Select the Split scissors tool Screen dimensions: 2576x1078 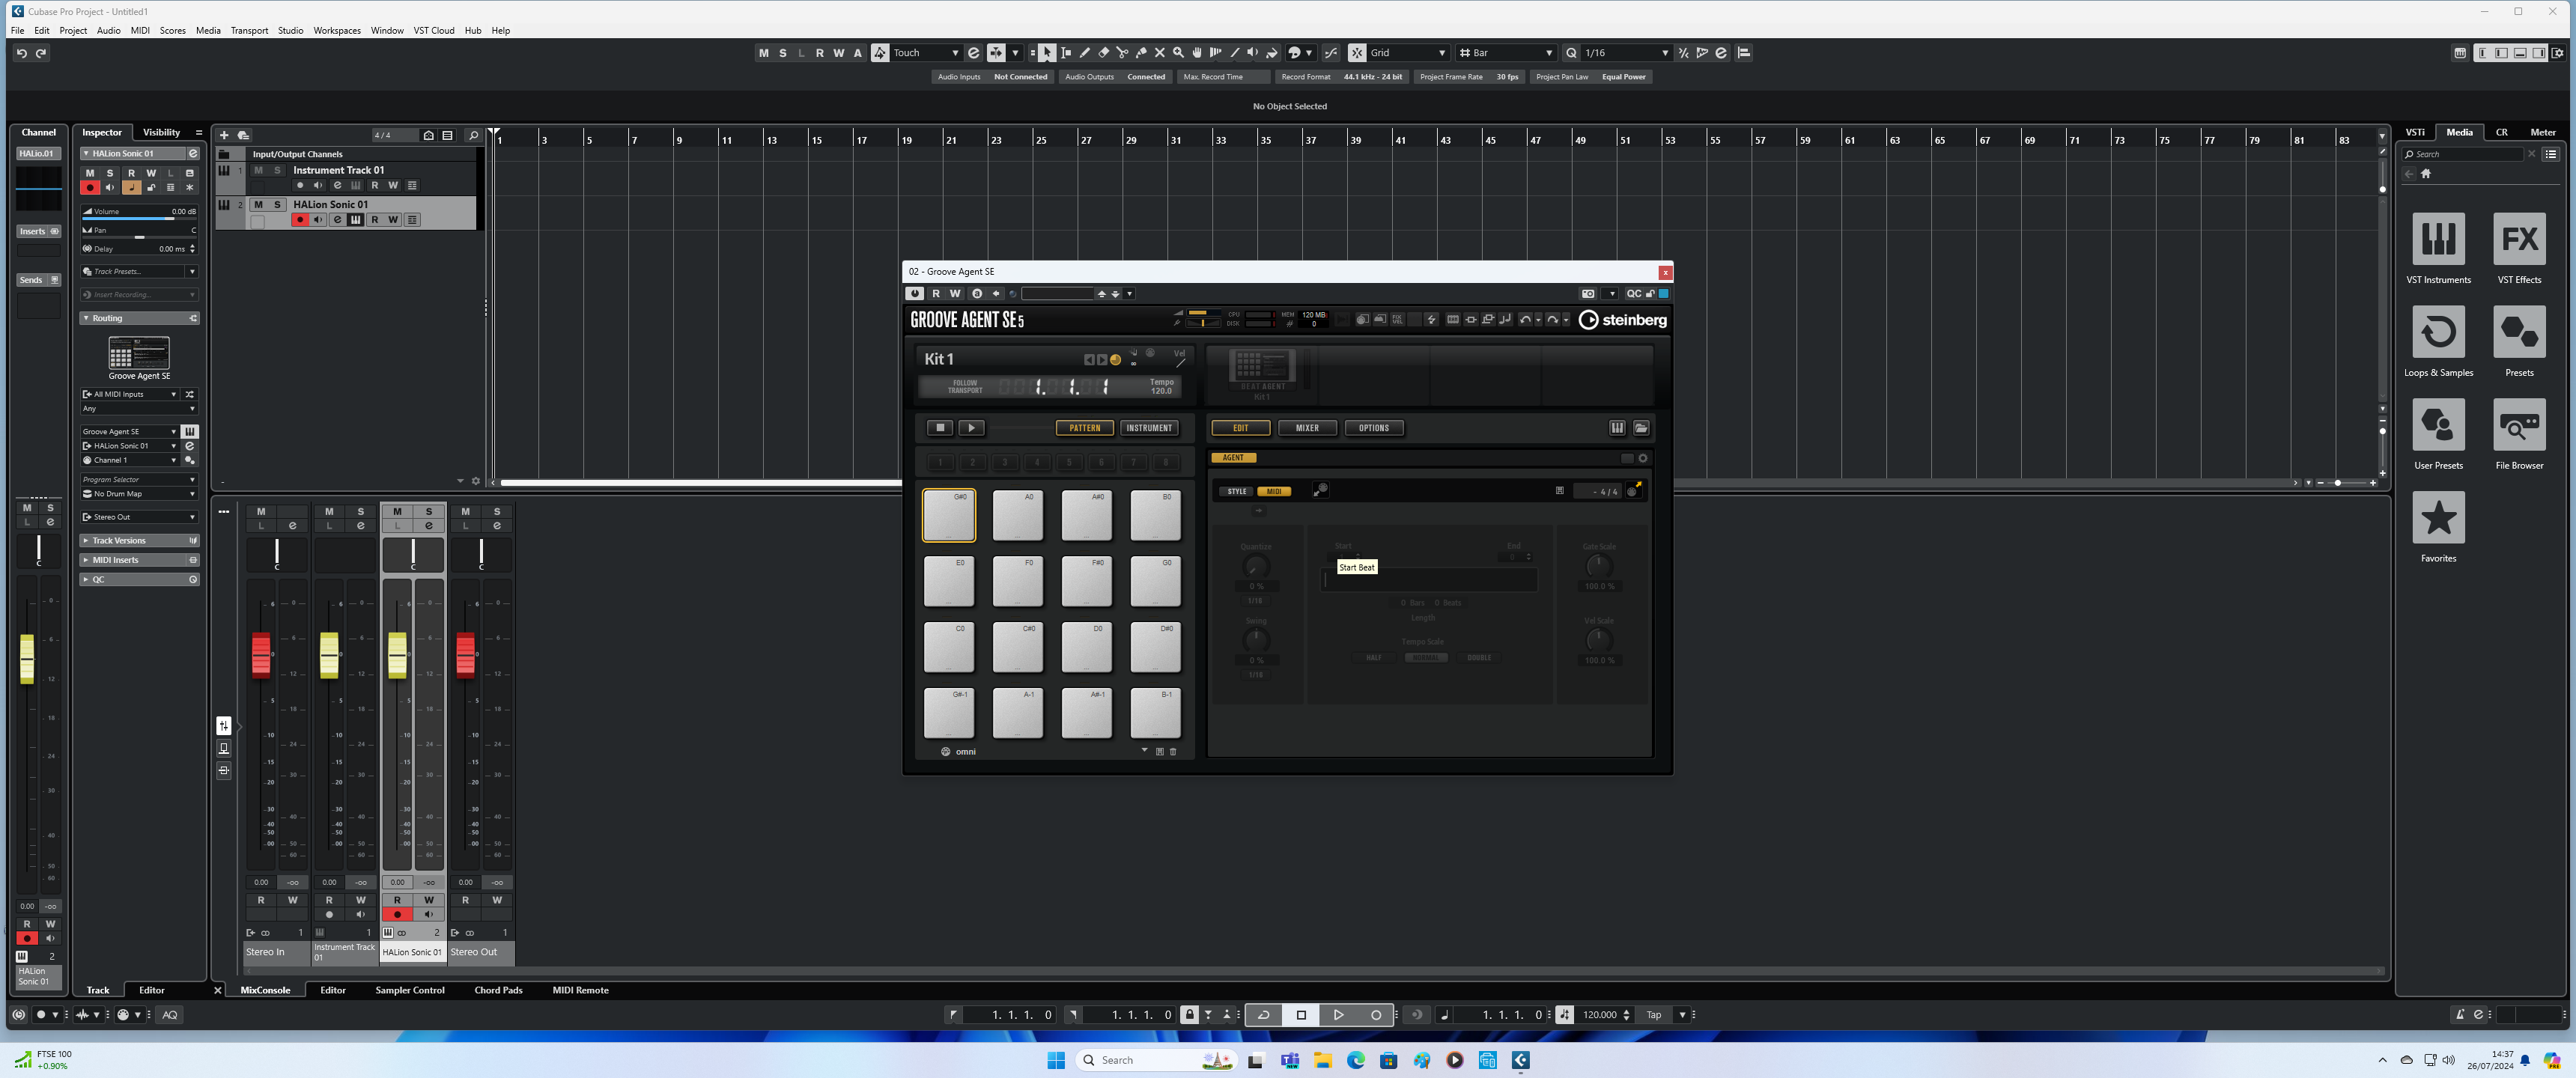pos(1122,53)
